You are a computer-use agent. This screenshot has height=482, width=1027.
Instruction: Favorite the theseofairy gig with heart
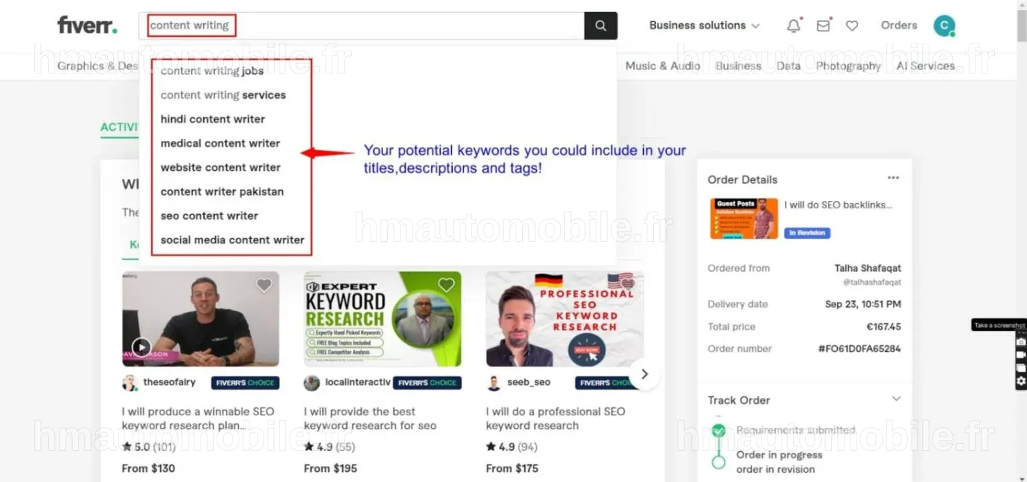click(x=264, y=285)
